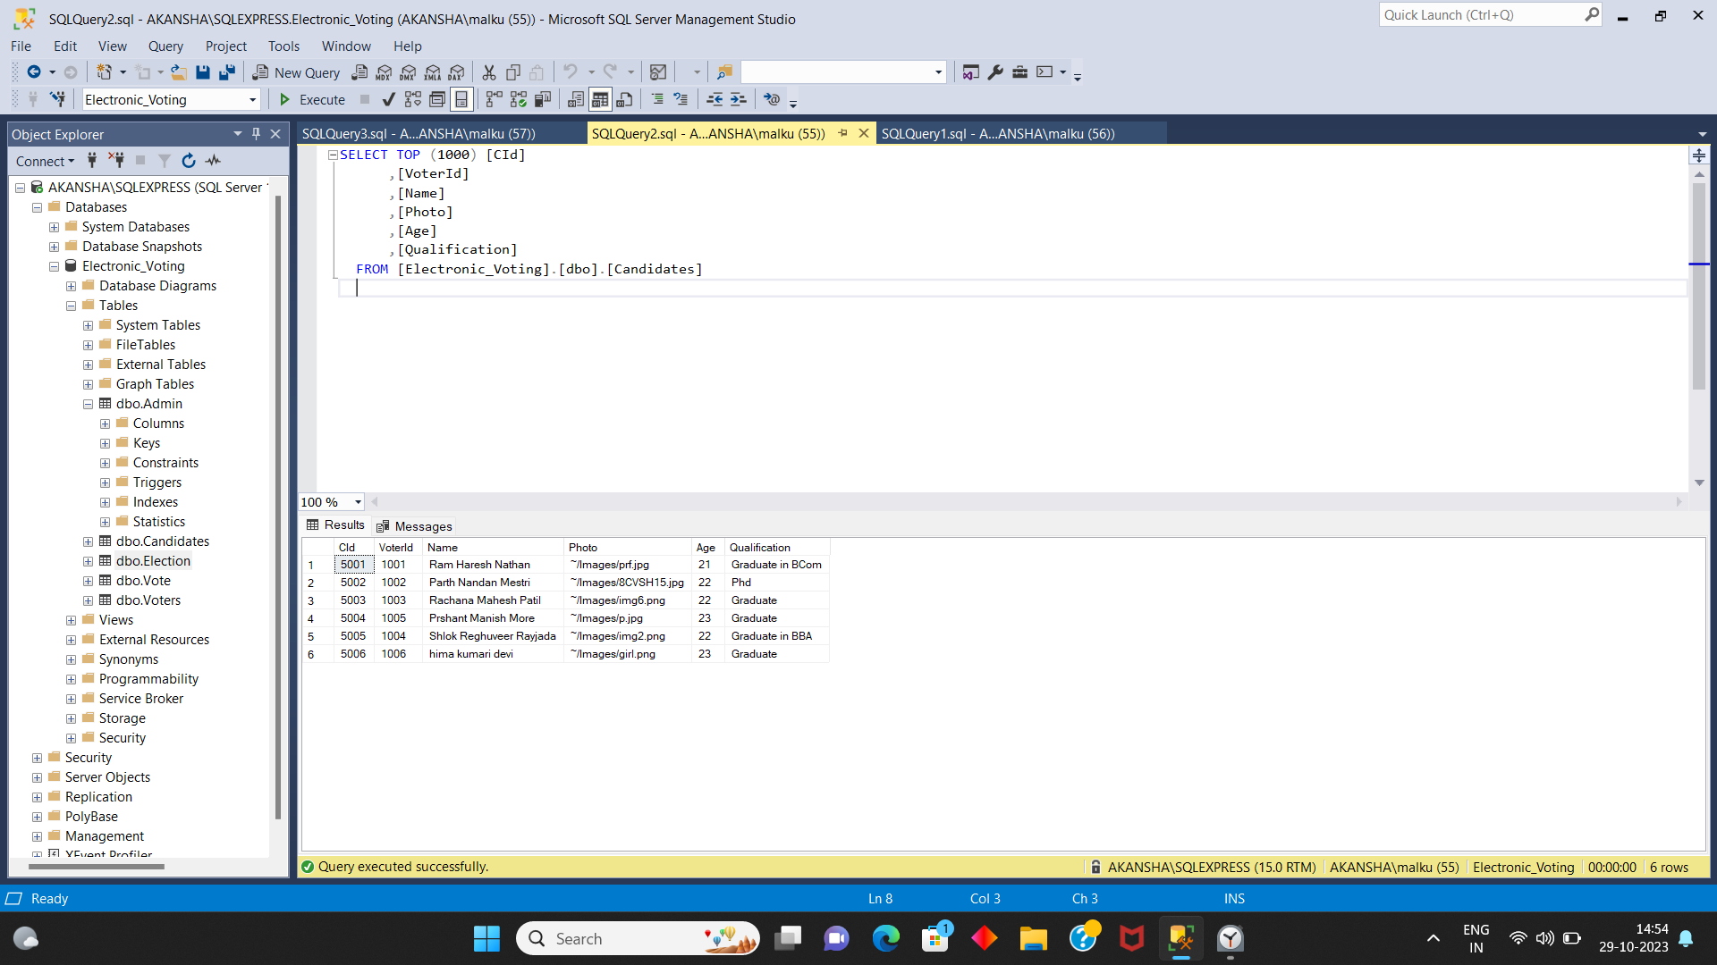Switch to the SQLQuery1.sql tab
Viewport: 1717px width, 965px height.
997,133
